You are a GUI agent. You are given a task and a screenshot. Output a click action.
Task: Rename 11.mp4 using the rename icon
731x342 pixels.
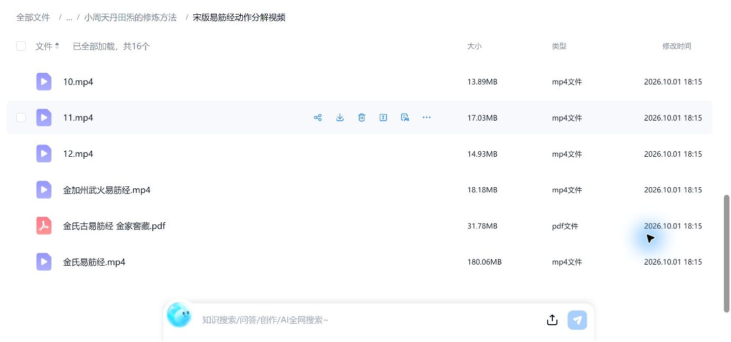[383, 118]
